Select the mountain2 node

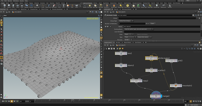tap(176, 85)
